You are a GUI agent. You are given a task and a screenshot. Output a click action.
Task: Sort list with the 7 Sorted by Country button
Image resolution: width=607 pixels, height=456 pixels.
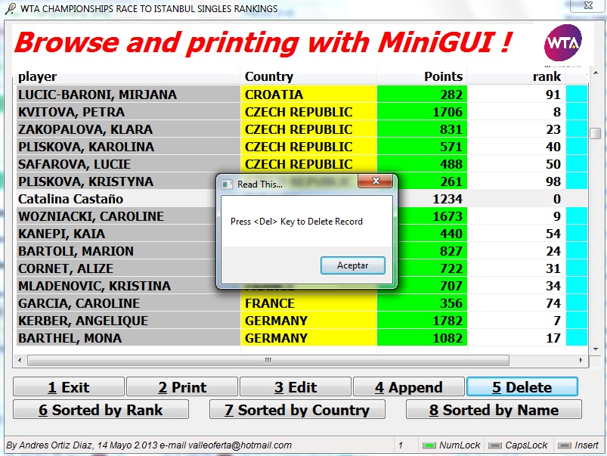coord(297,410)
